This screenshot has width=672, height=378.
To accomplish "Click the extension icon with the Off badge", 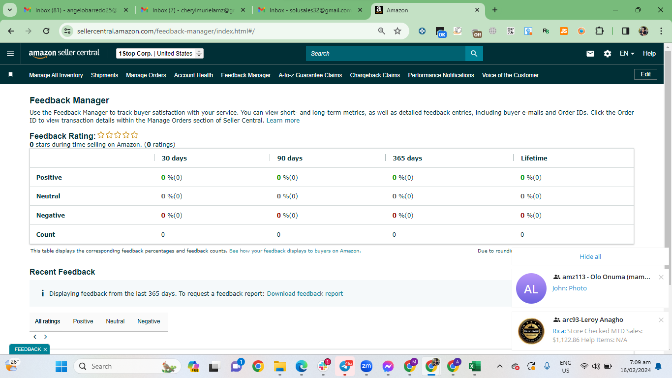I will pyautogui.click(x=476, y=32).
